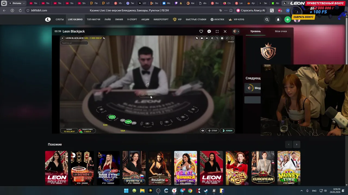
Task: Open Русская Рулетка thumbnail
Action: (x=134, y=168)
